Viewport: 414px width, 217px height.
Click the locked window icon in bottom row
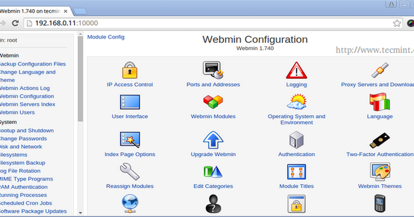(x=296, y=204)
